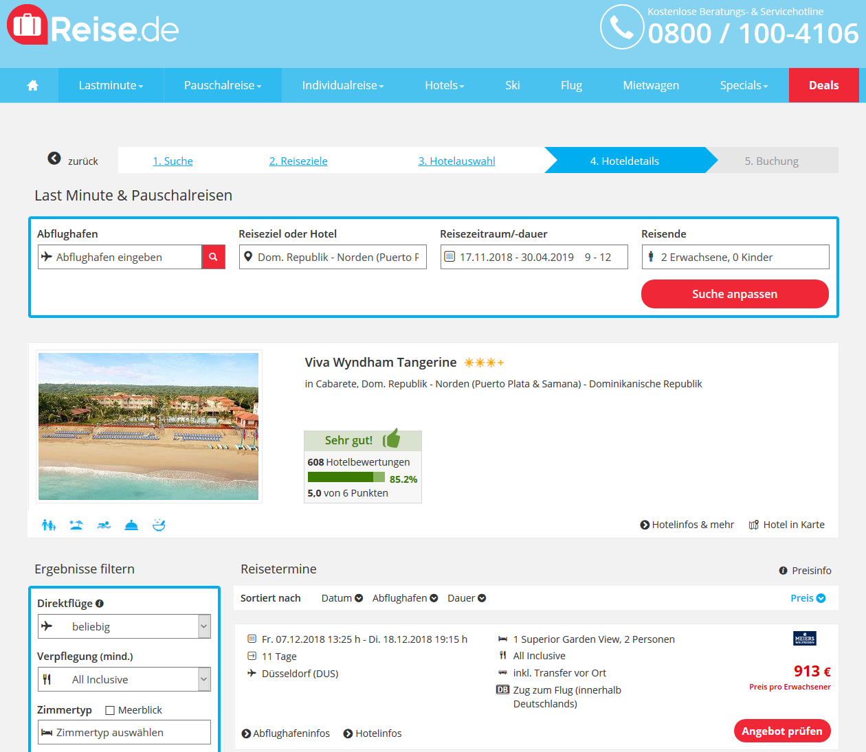Click the swimming pool amenity icon
This screenshot has height=752, width=866.
pos(104,525)
